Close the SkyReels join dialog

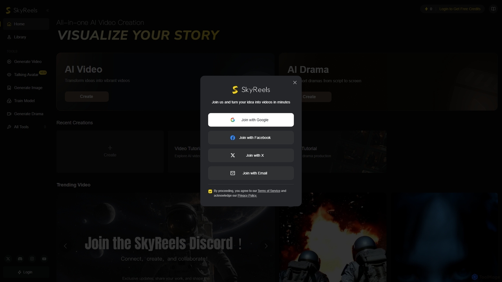[x=295, y=83]
